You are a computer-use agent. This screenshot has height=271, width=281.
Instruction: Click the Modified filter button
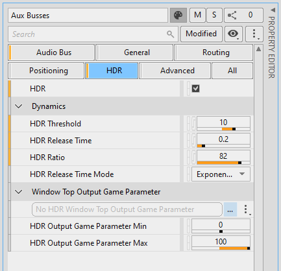pos(201,34)
